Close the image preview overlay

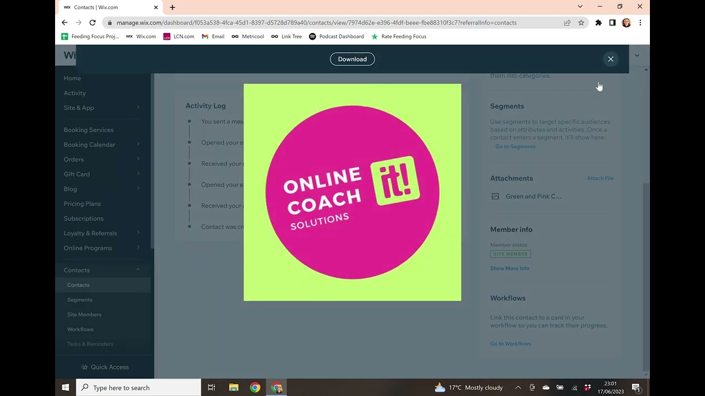point(610,59)
